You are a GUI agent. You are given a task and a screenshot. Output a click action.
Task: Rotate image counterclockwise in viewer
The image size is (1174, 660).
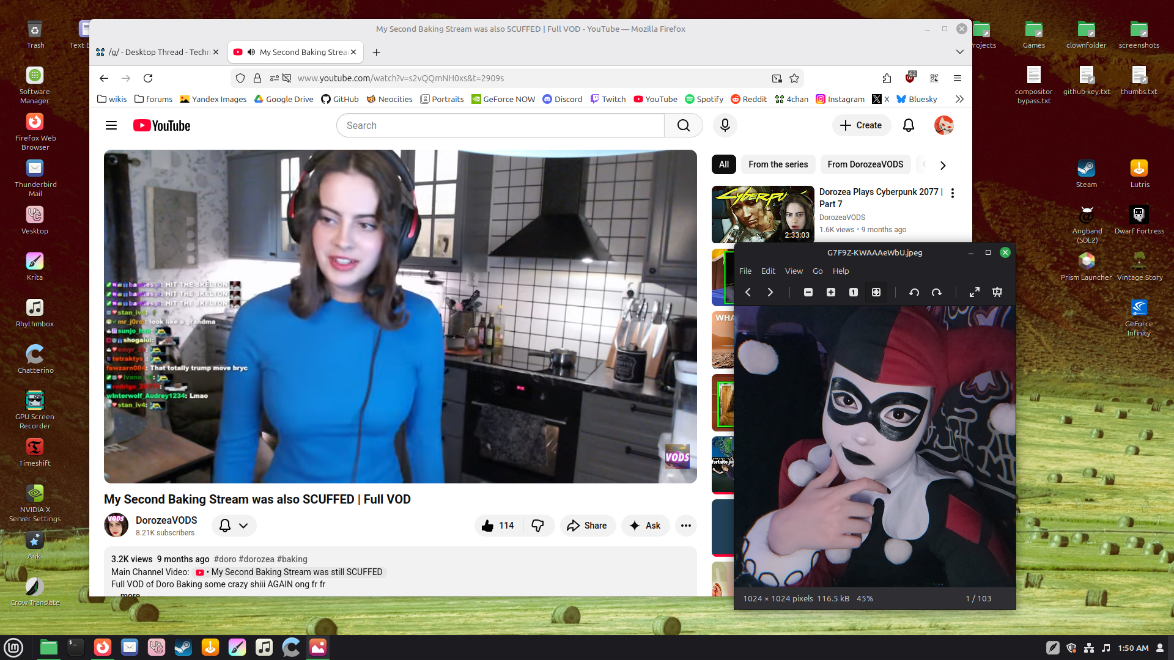(x=914, y=293)
